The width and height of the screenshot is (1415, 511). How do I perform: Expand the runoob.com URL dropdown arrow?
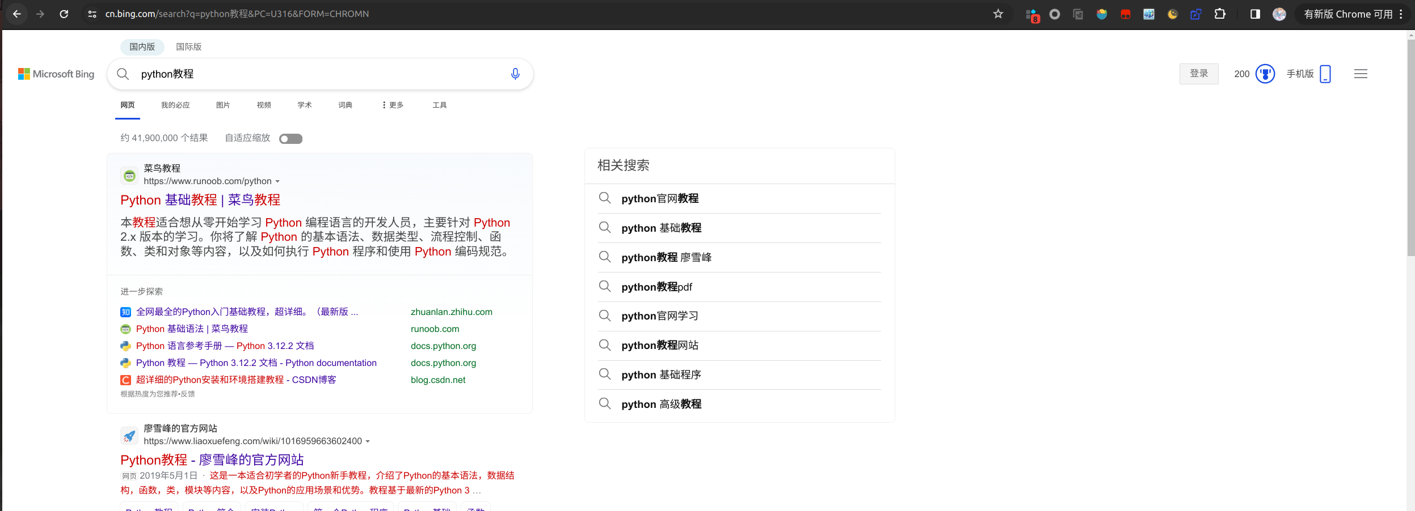[x=279, y=181]
